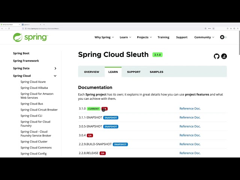The height and width of the screenshot is (180, 240).
Task: Open Spring Cloud Circuit Breaker
Action: [39, 110]
